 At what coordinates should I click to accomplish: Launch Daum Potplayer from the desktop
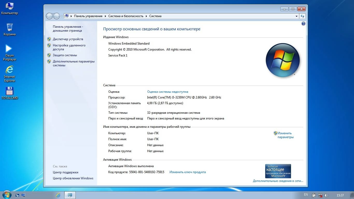point(10,53)
